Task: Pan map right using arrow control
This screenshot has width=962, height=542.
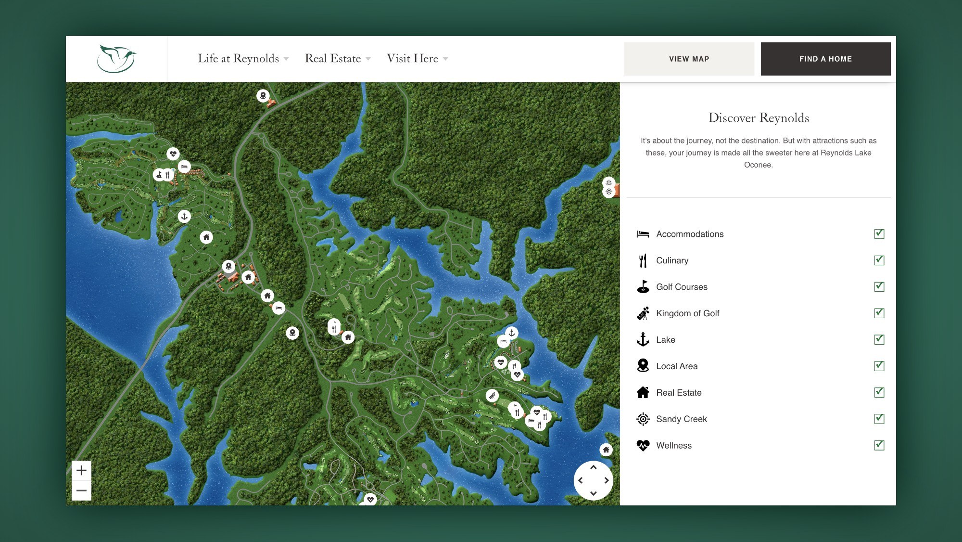Action: click(x=607, y=480)
